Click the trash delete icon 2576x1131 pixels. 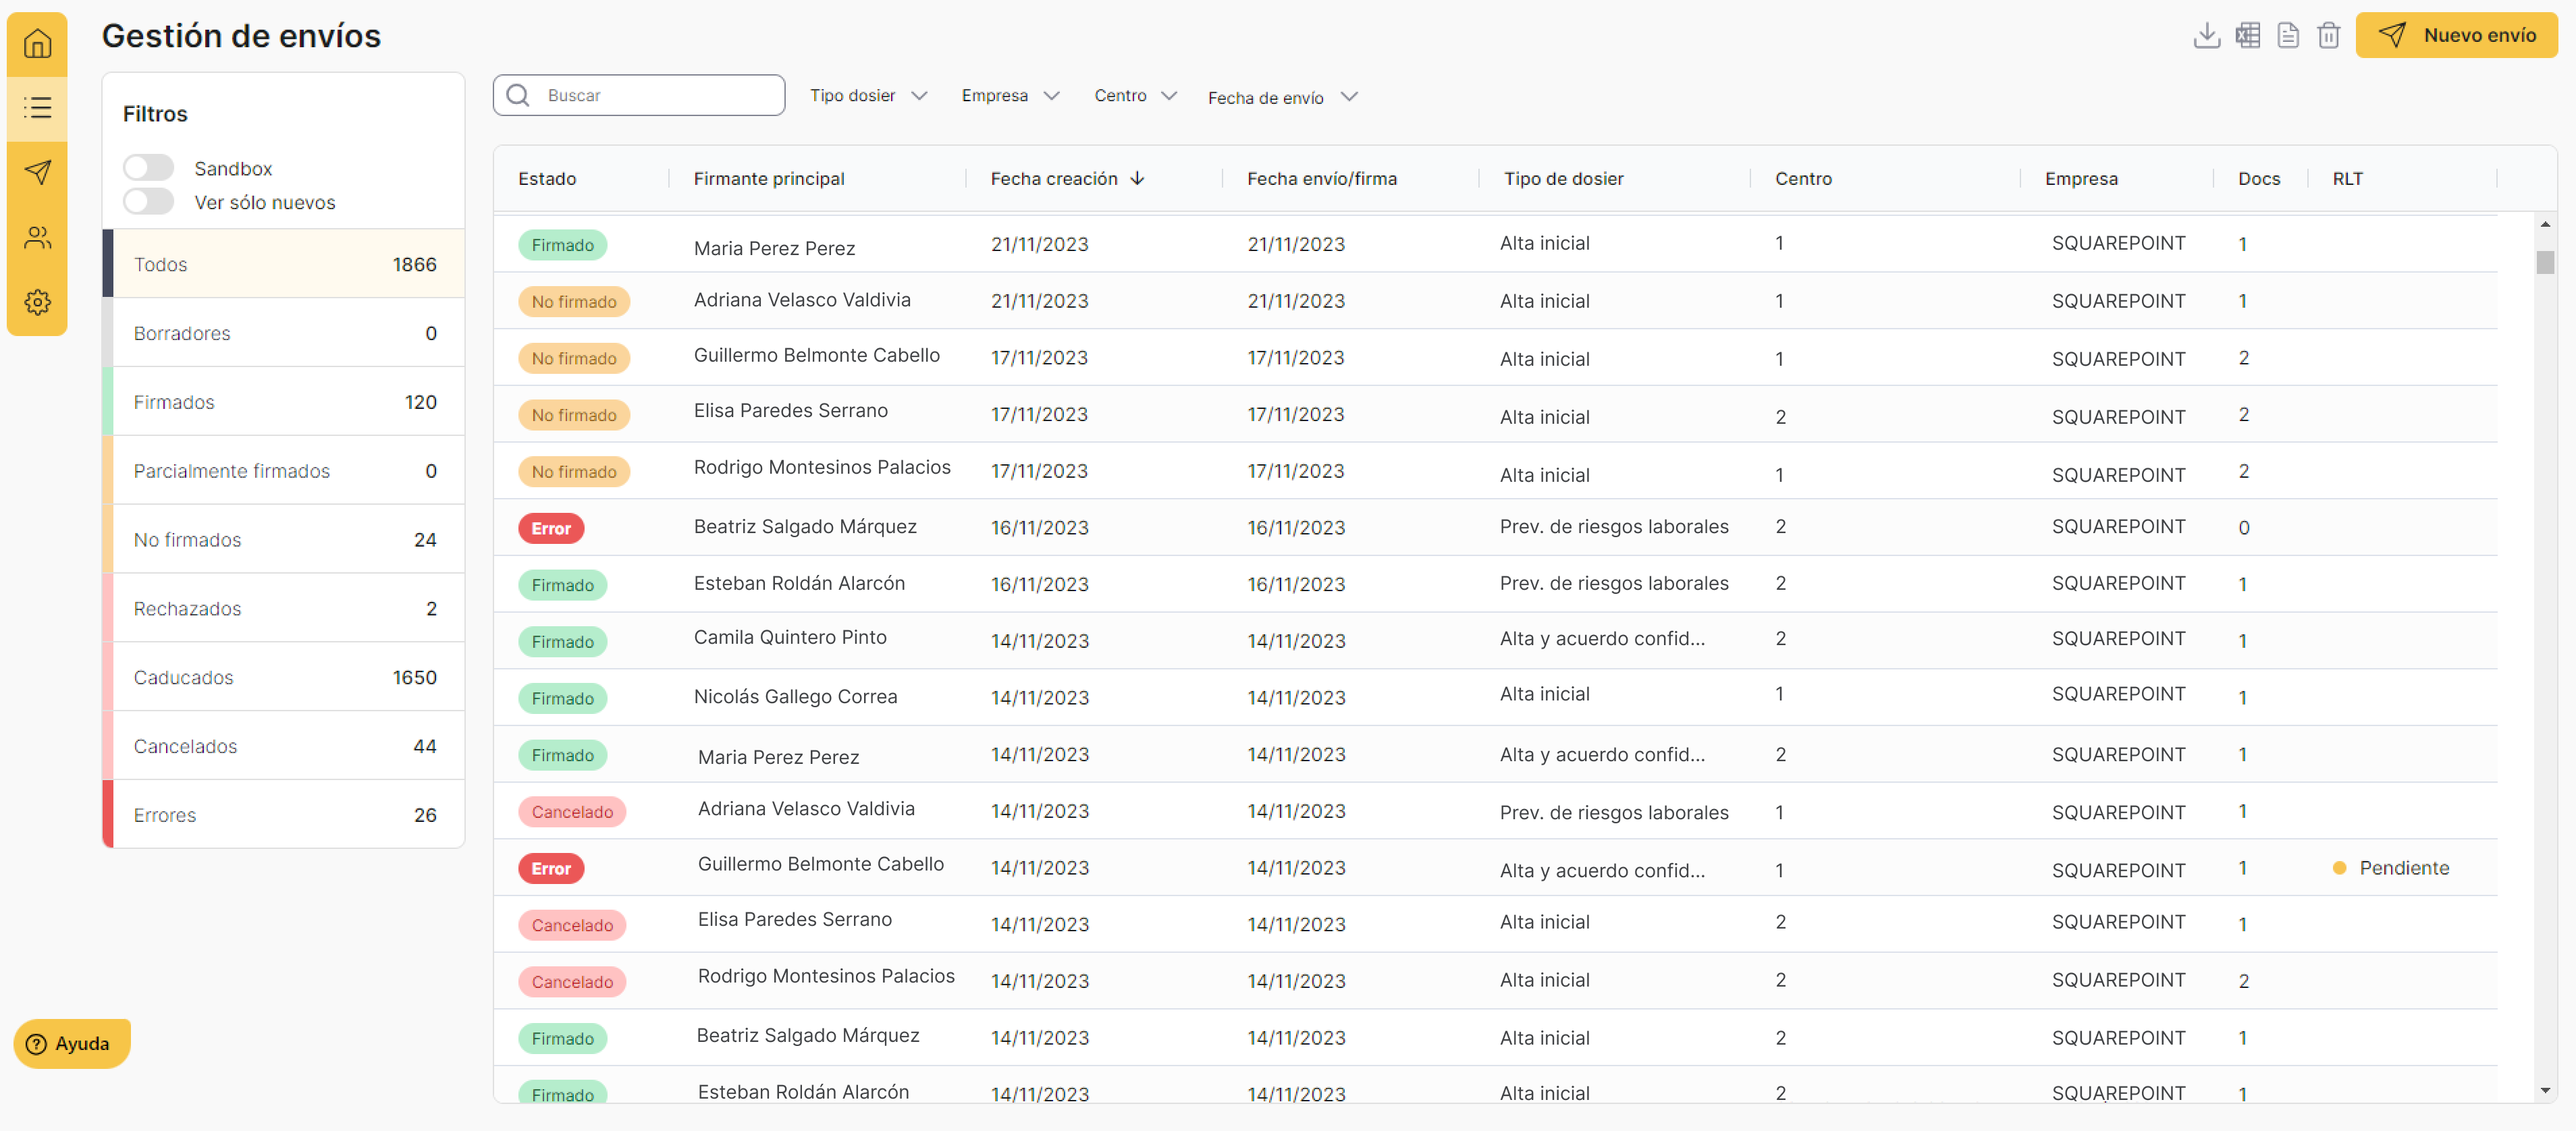point(2328,36)
